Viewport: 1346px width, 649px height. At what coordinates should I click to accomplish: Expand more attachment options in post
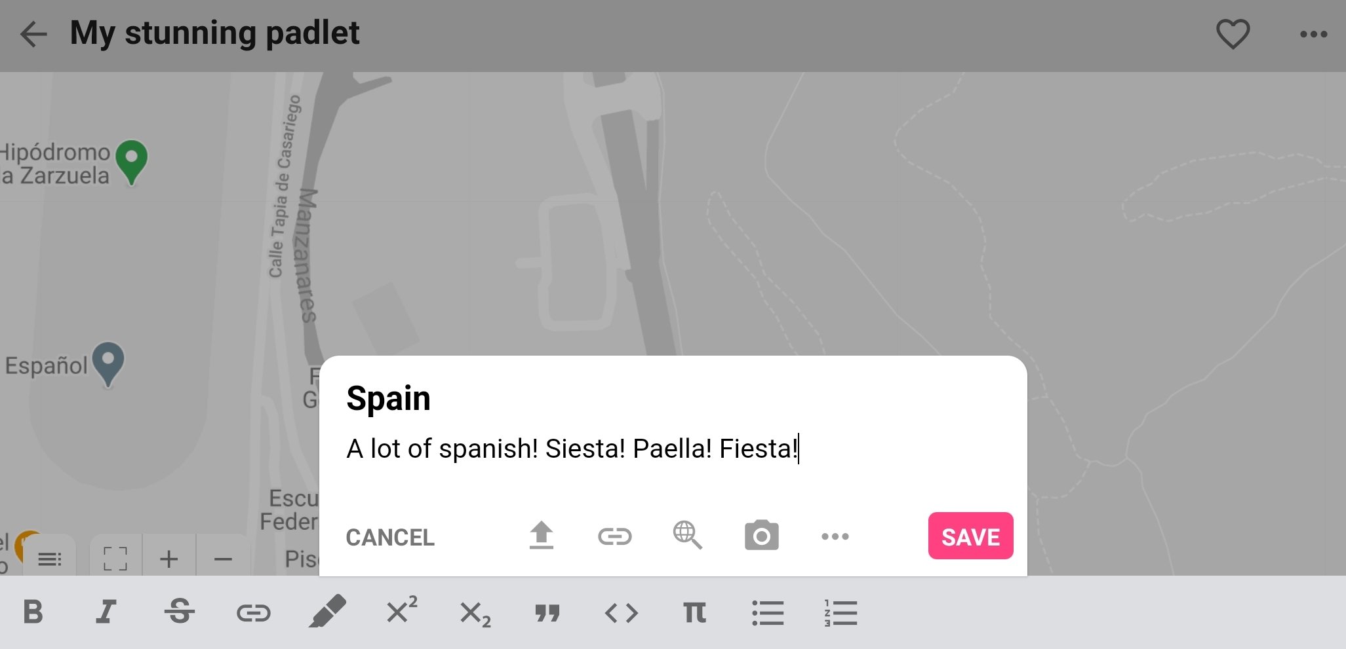pyautogui.click(x=835, y=536)
